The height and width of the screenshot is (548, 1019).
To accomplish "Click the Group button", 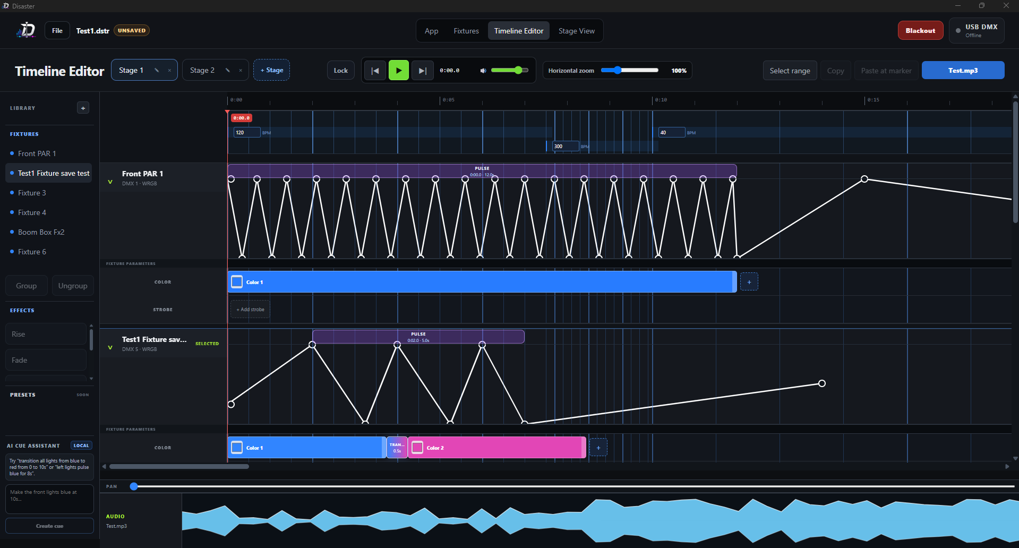I will [x=27, y=286].
